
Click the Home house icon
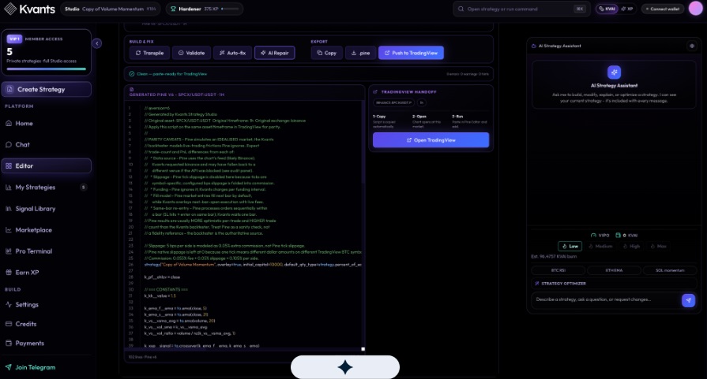pos(9,123)
